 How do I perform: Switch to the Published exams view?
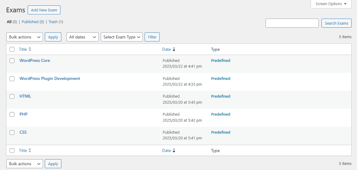pyautogui.click(x=30, y=22)
